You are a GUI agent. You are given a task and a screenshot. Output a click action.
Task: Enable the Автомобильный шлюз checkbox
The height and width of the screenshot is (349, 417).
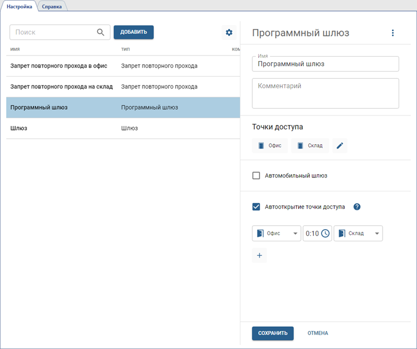point(257,176)
